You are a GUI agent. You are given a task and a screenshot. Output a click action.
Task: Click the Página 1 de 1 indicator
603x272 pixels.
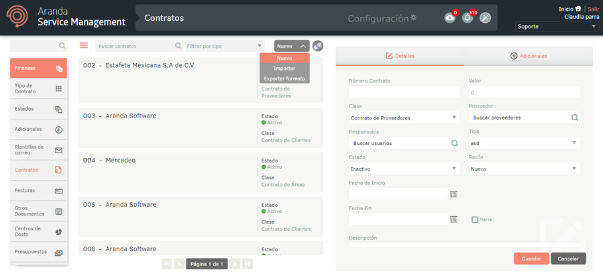(x=207, y=264)
